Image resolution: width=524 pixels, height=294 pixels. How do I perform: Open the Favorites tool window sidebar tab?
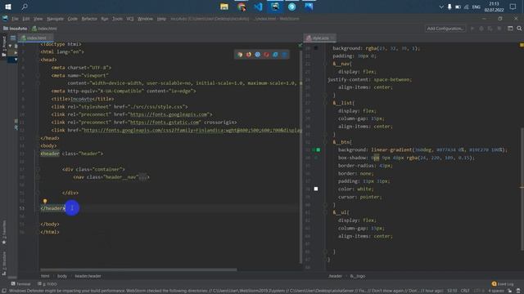(x=4, y=232)
